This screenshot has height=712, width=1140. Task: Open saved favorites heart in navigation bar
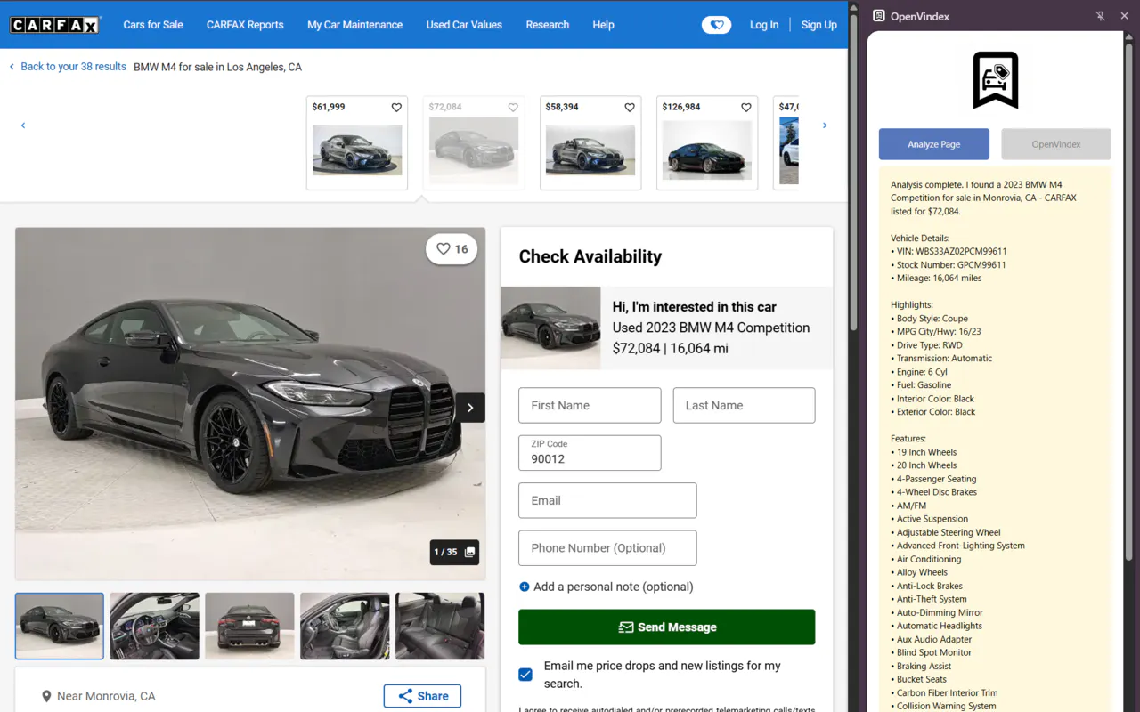click(x=716, y=25)
